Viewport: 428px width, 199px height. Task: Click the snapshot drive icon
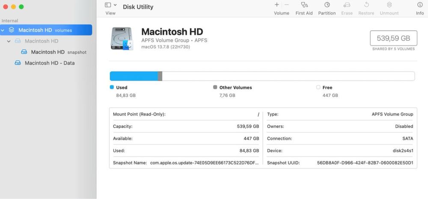click(x=24, y=52)
